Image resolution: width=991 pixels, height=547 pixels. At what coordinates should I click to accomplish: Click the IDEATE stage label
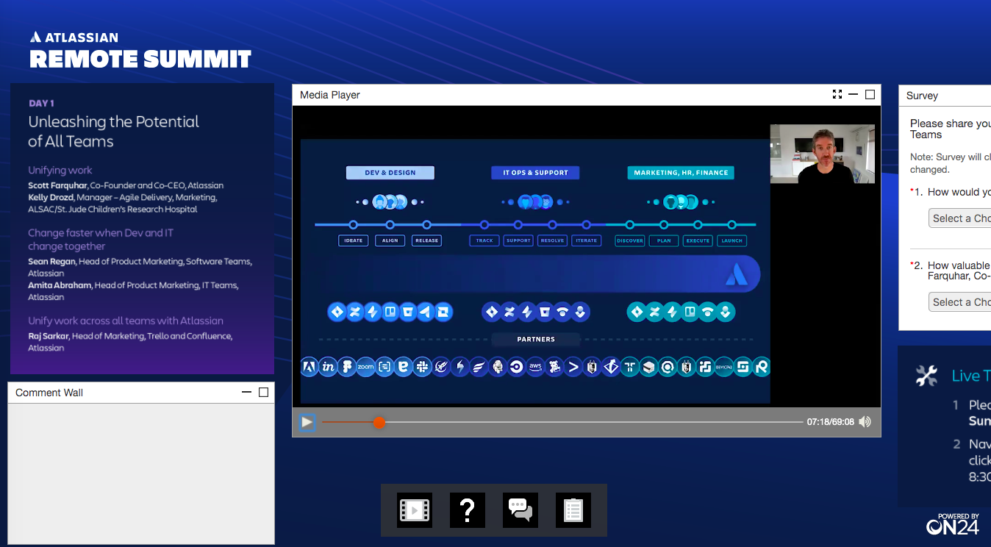(x=354, y=240)
